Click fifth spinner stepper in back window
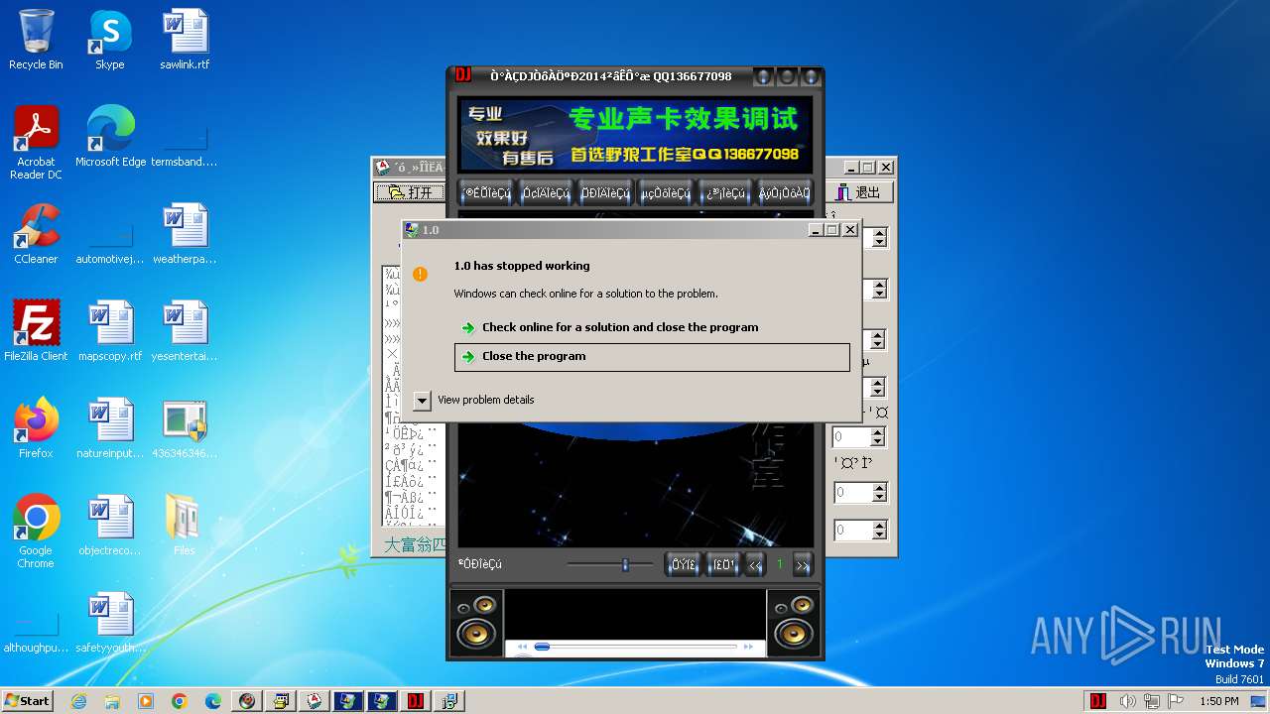The image size is (1270, 714). tap(878, 436)
